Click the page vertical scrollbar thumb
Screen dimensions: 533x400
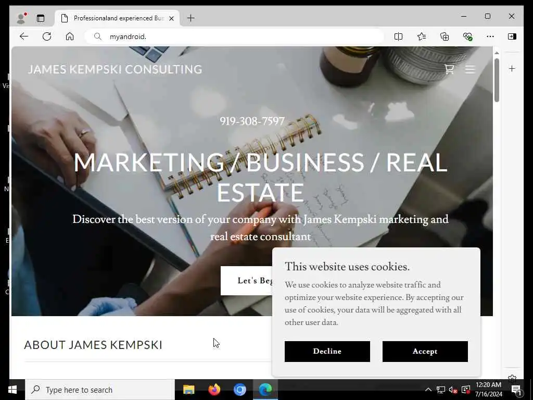tap(497, 80)
